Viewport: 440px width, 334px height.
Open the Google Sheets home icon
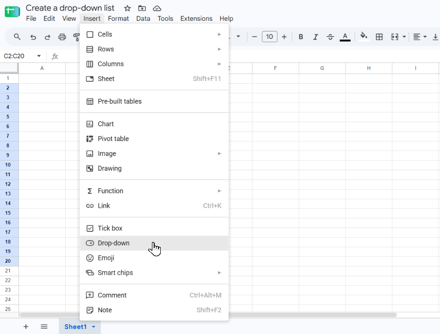(13, 12)
